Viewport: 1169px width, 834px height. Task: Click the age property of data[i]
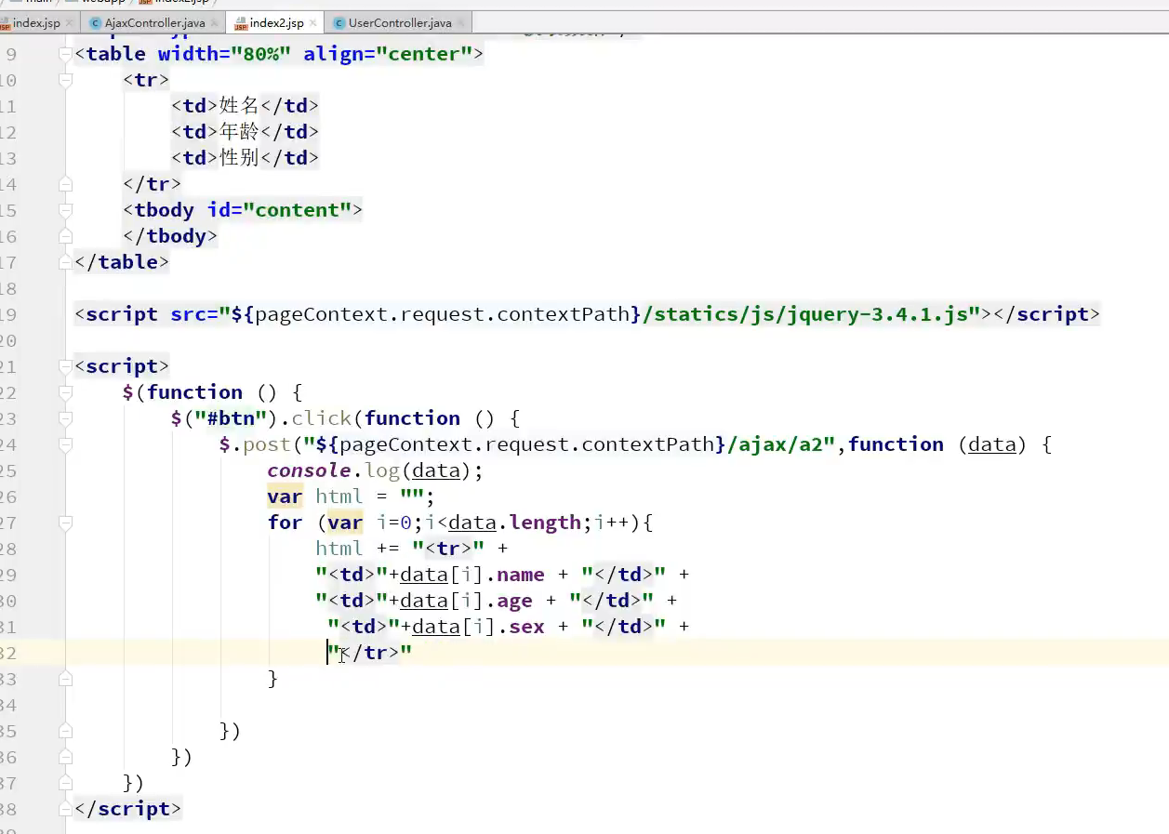515,601
